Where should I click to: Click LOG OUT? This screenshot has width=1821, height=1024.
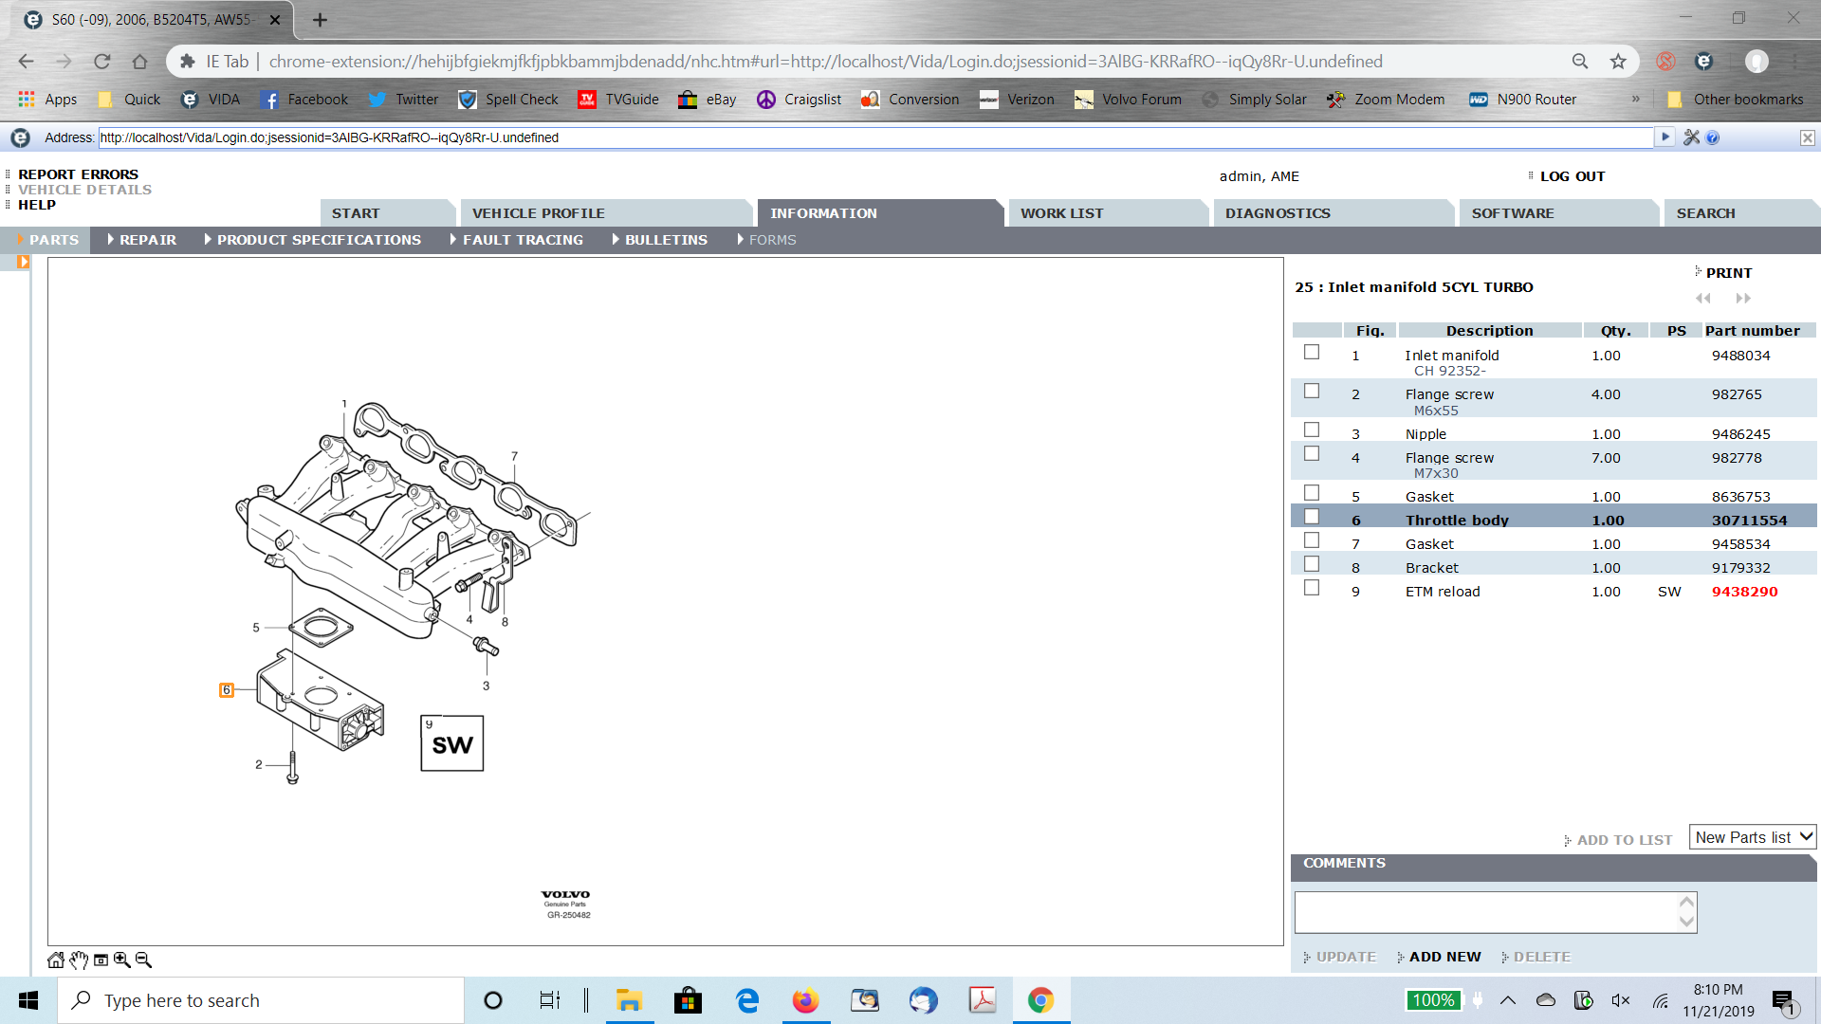pos(1572,176)
